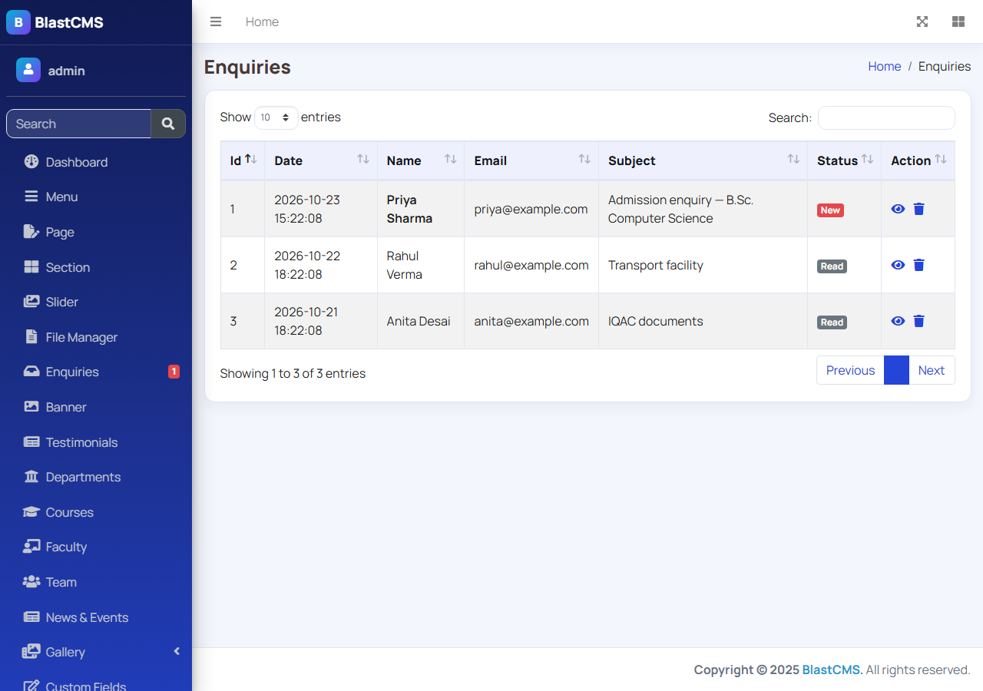Click the Faculty teacher icon
Image resolution: width=983 pixels, height=691 pixels.
pos(31,547)
